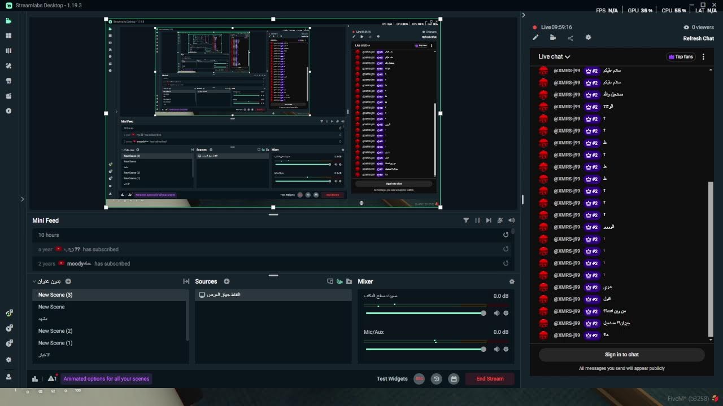This screenshot has width=723, height=406.
Task: Open source folder add icon
Action: (349, 281)
